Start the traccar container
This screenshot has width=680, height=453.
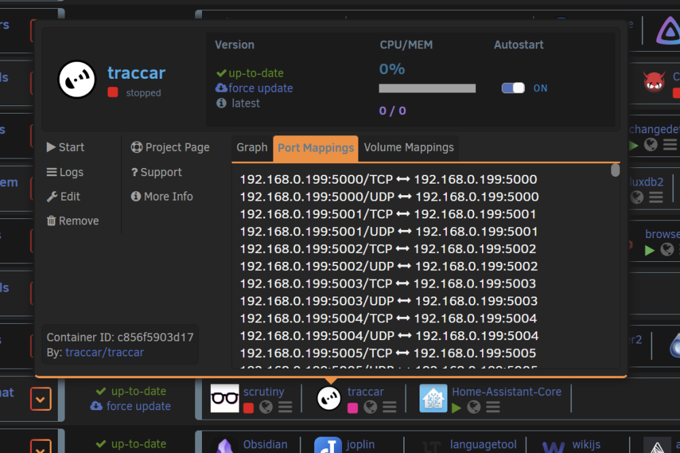click(x=65, y=148)
